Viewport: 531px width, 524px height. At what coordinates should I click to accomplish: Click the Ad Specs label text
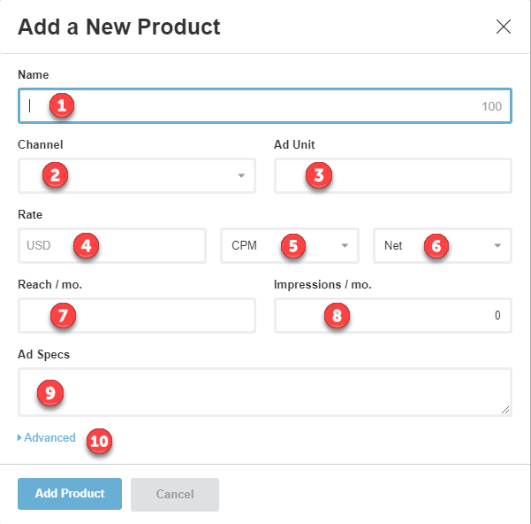pos(42,354)
